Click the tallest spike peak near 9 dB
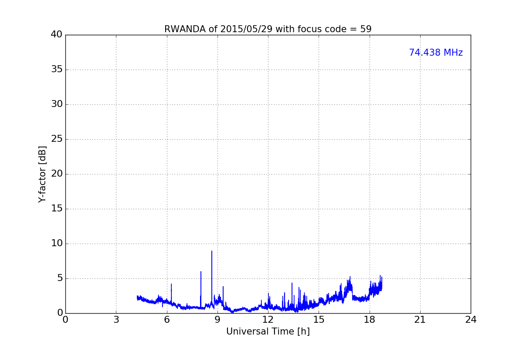 (x=212, y=251)
